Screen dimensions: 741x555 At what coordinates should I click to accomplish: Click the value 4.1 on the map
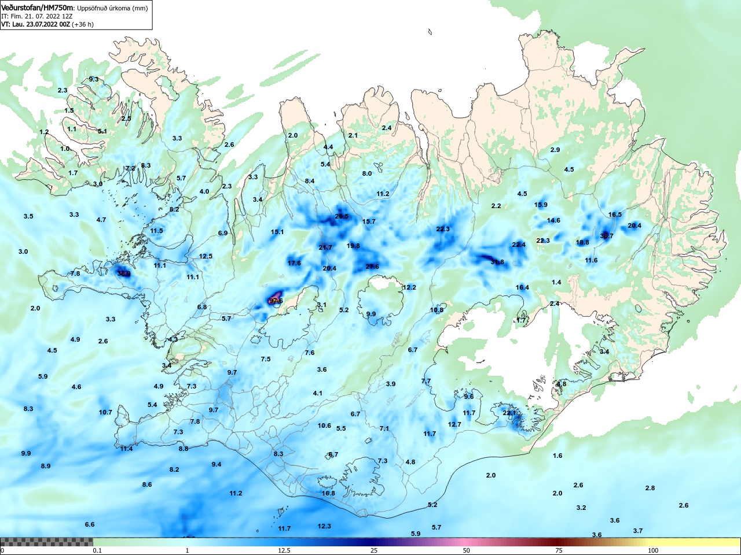[x=318, y=393]
